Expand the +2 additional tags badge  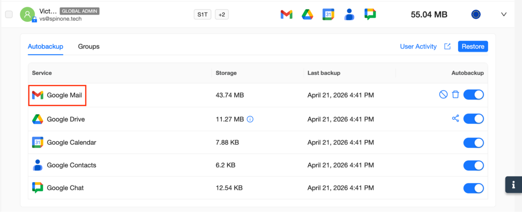pyautogui.click(x=222, y=15)
